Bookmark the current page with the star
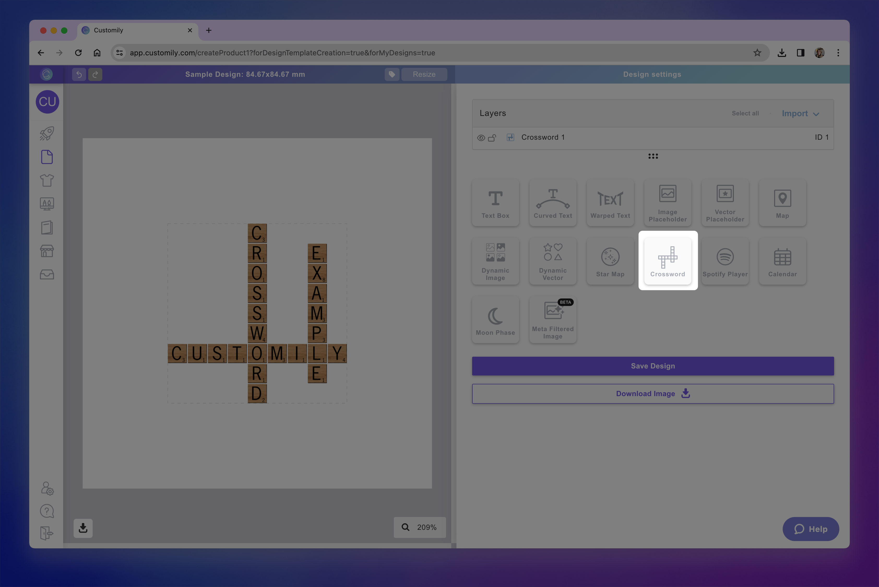The width and height of the screenshot is (879, 587). 757,52
